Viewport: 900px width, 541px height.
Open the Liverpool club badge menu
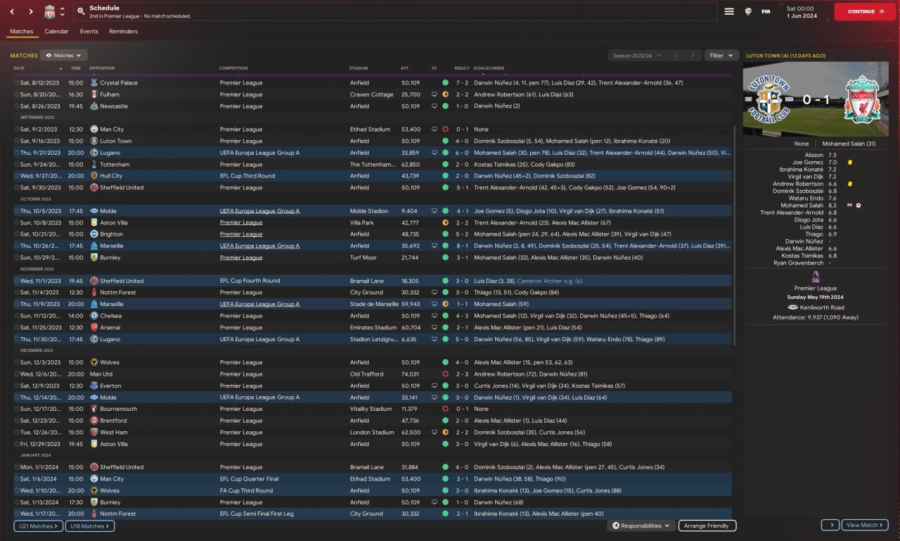pyautogui.click(x=50, y=11)
